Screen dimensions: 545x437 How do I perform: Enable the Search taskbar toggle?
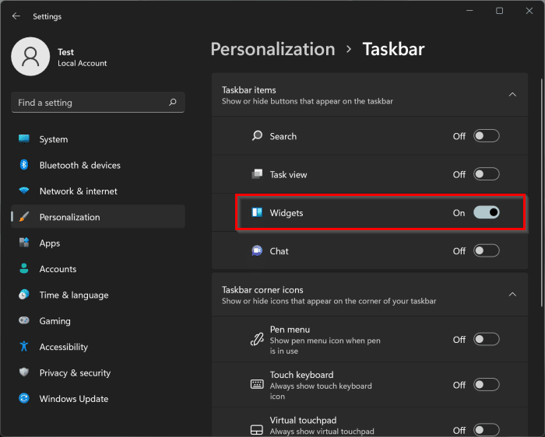click(x=487, y=136)
